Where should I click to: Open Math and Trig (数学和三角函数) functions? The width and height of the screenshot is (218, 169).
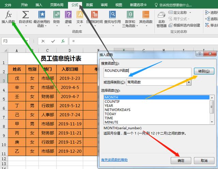(130, 19)
